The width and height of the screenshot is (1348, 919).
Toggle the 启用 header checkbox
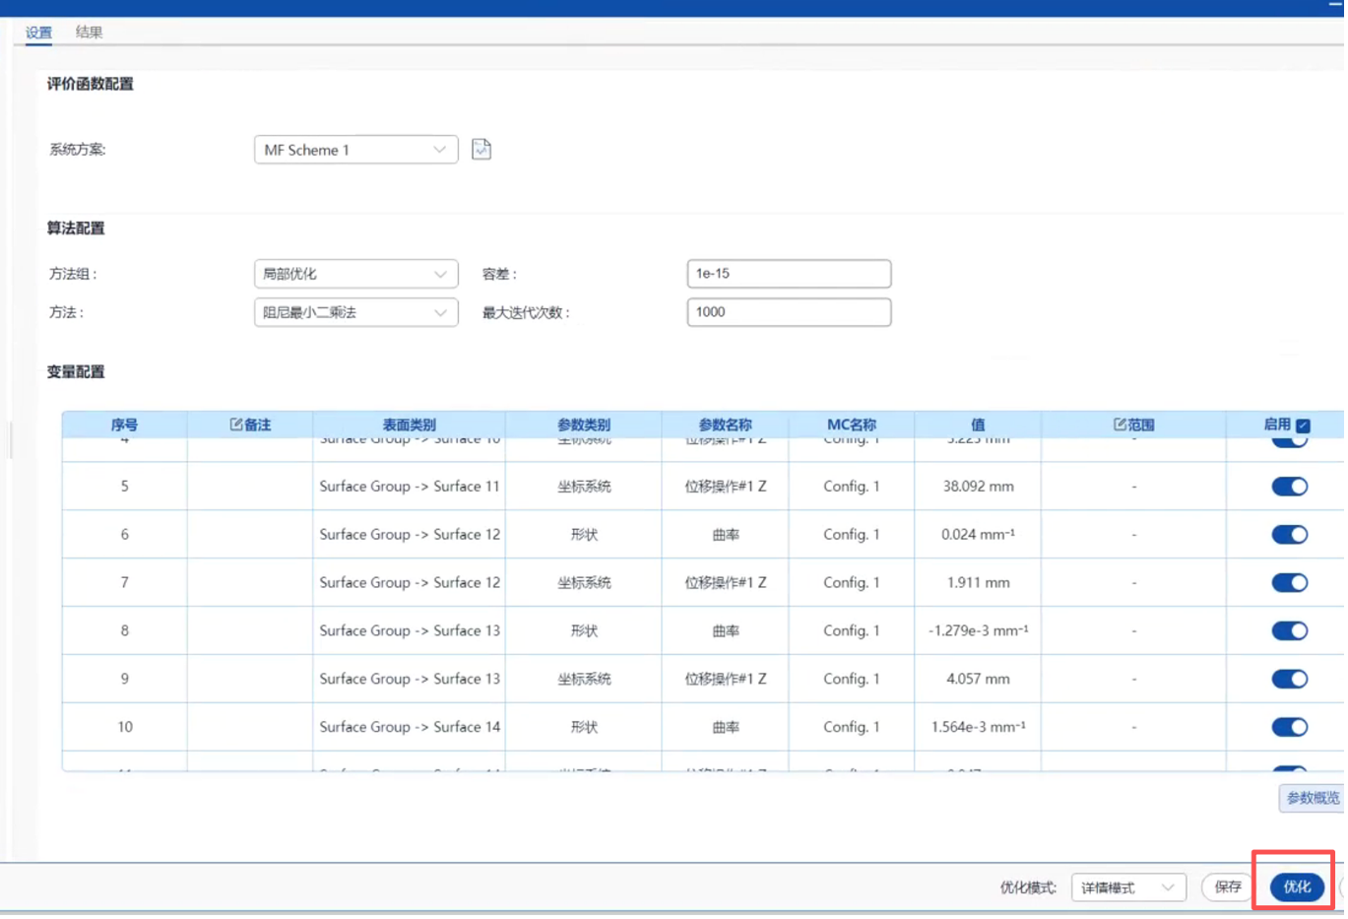(x=1304, y=426)
